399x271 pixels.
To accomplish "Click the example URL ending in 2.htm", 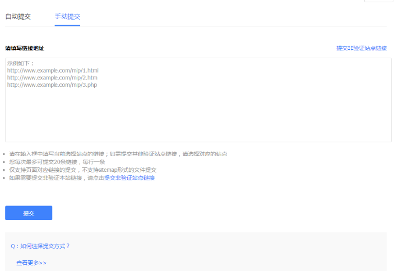I will pyautogui.click(x=52, y=78).
